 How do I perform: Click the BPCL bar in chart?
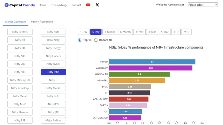(130, 87)
